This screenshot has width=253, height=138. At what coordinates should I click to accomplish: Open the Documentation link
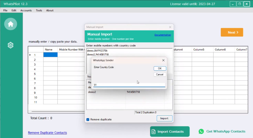pyautogui.click(x=163, y=35)
